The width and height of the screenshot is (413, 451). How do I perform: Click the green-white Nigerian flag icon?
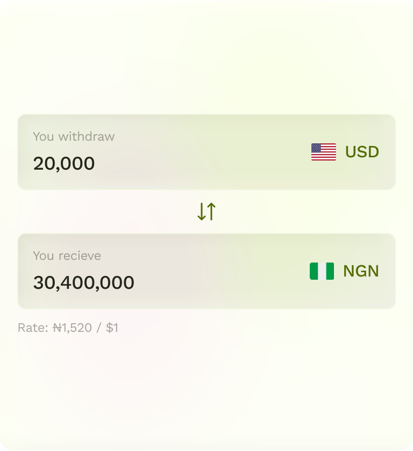click(x=322, y=271)
